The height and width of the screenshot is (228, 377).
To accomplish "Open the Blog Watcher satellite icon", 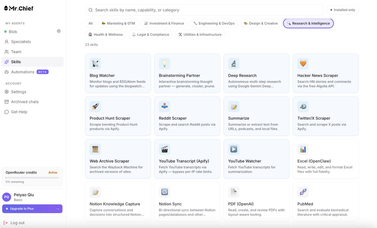I will coord(95,64).
